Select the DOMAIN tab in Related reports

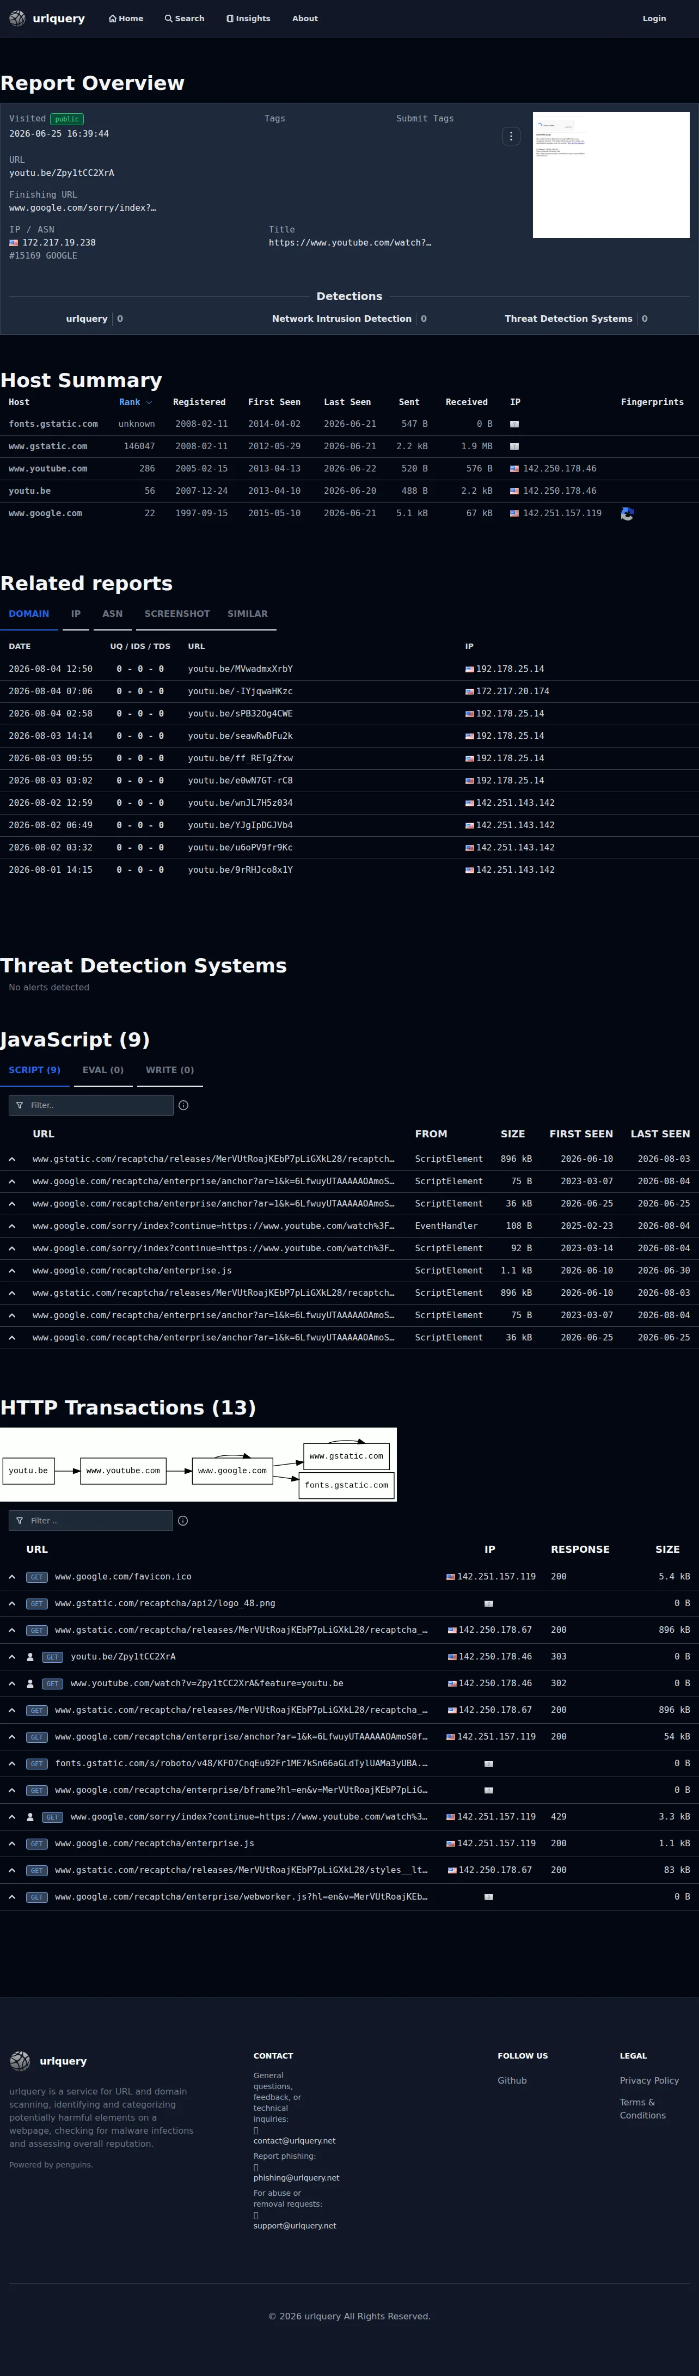(29, 614)
